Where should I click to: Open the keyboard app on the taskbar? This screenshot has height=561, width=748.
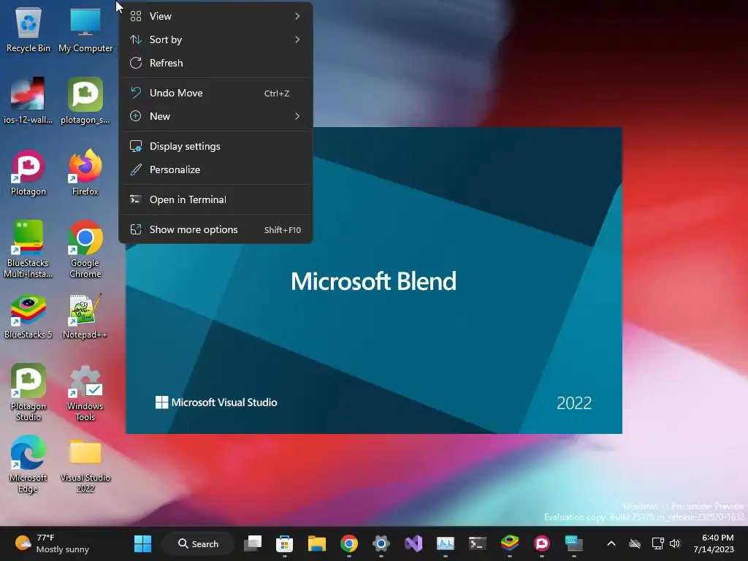click(x=574, y=543)
